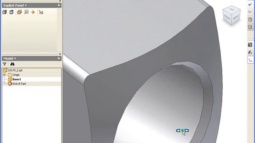The height and width of the screenshot is (143, 255).
Task: Click the highlighted icon below the fx button
Action: (251, 60)
